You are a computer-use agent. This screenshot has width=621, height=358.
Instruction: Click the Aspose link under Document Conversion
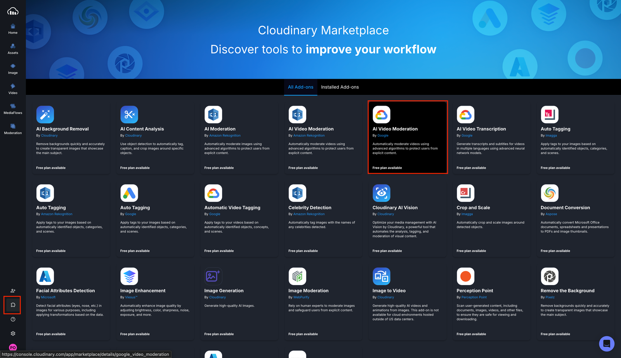coord(551,214)
